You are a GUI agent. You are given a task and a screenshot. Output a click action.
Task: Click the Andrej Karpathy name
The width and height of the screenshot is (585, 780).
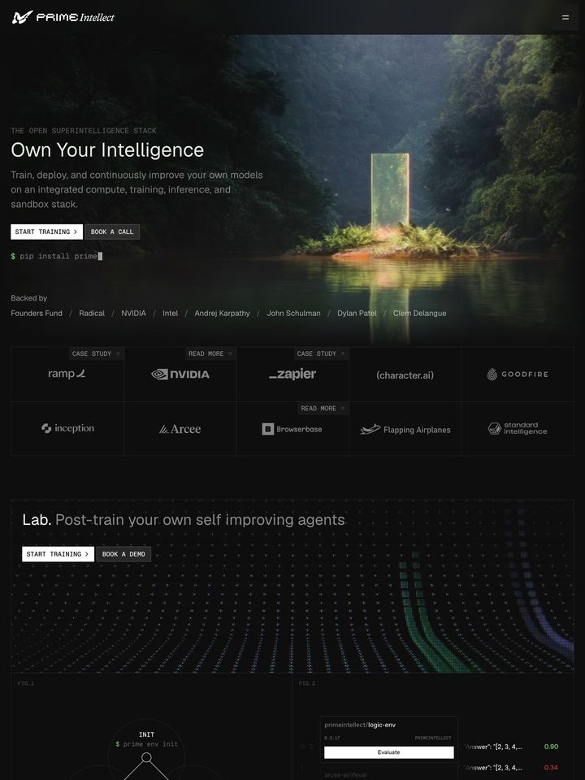[223, 314]
